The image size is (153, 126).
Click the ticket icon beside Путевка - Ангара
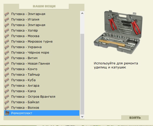coord(7,86)
